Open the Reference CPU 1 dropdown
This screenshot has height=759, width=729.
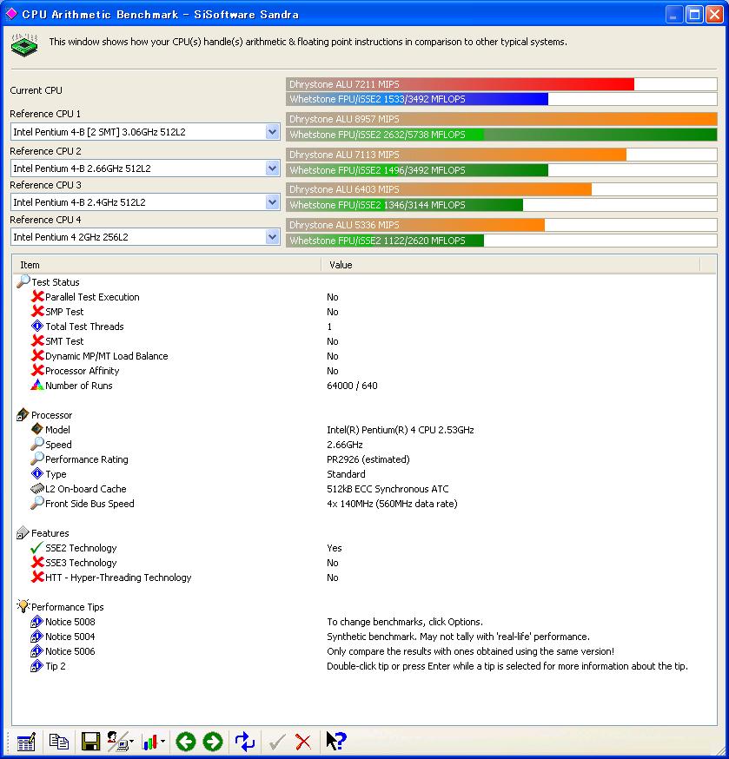[x=272, y=132]
